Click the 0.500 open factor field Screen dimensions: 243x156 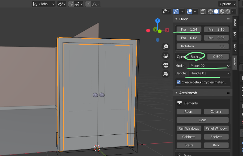tap(218, 57)
